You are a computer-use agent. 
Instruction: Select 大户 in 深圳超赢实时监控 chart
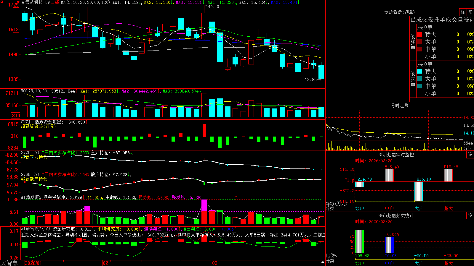point(419,208)
